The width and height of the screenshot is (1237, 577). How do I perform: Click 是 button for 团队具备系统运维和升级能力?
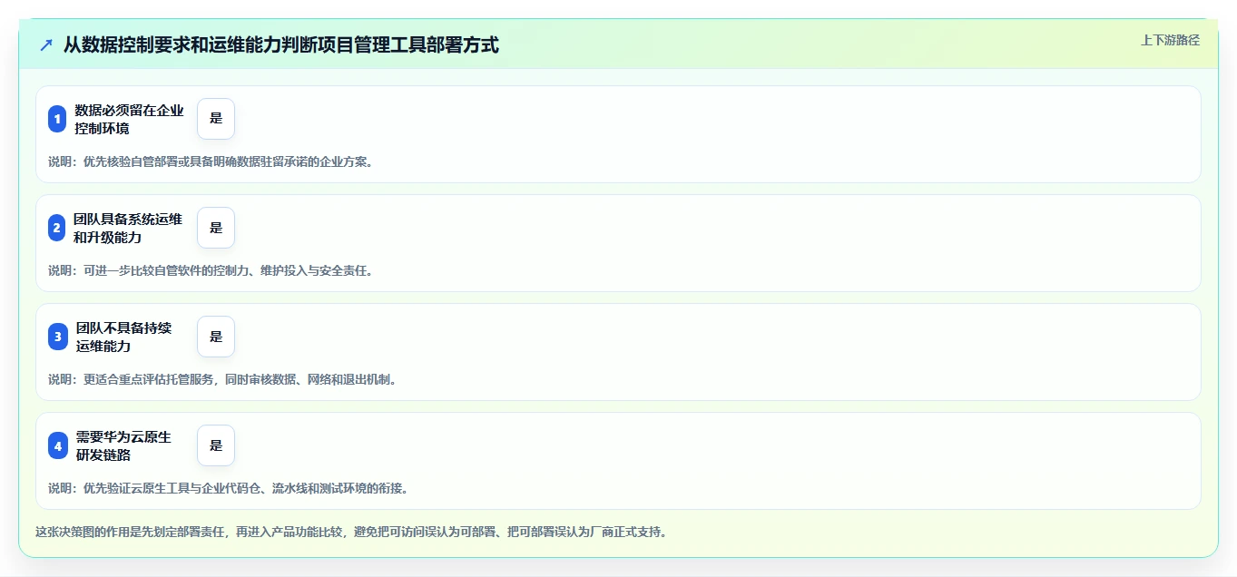pyautogui.click(x=216, y=228)
